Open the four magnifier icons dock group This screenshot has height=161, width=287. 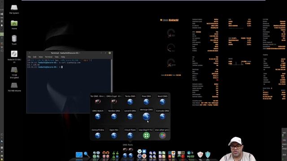pyautogui.click(x=152, y=155)
